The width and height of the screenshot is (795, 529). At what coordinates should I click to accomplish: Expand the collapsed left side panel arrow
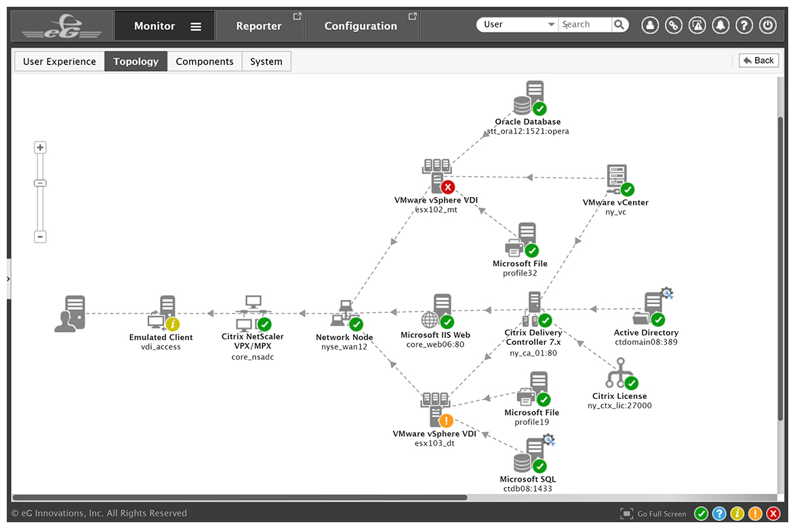pos(8,278)
